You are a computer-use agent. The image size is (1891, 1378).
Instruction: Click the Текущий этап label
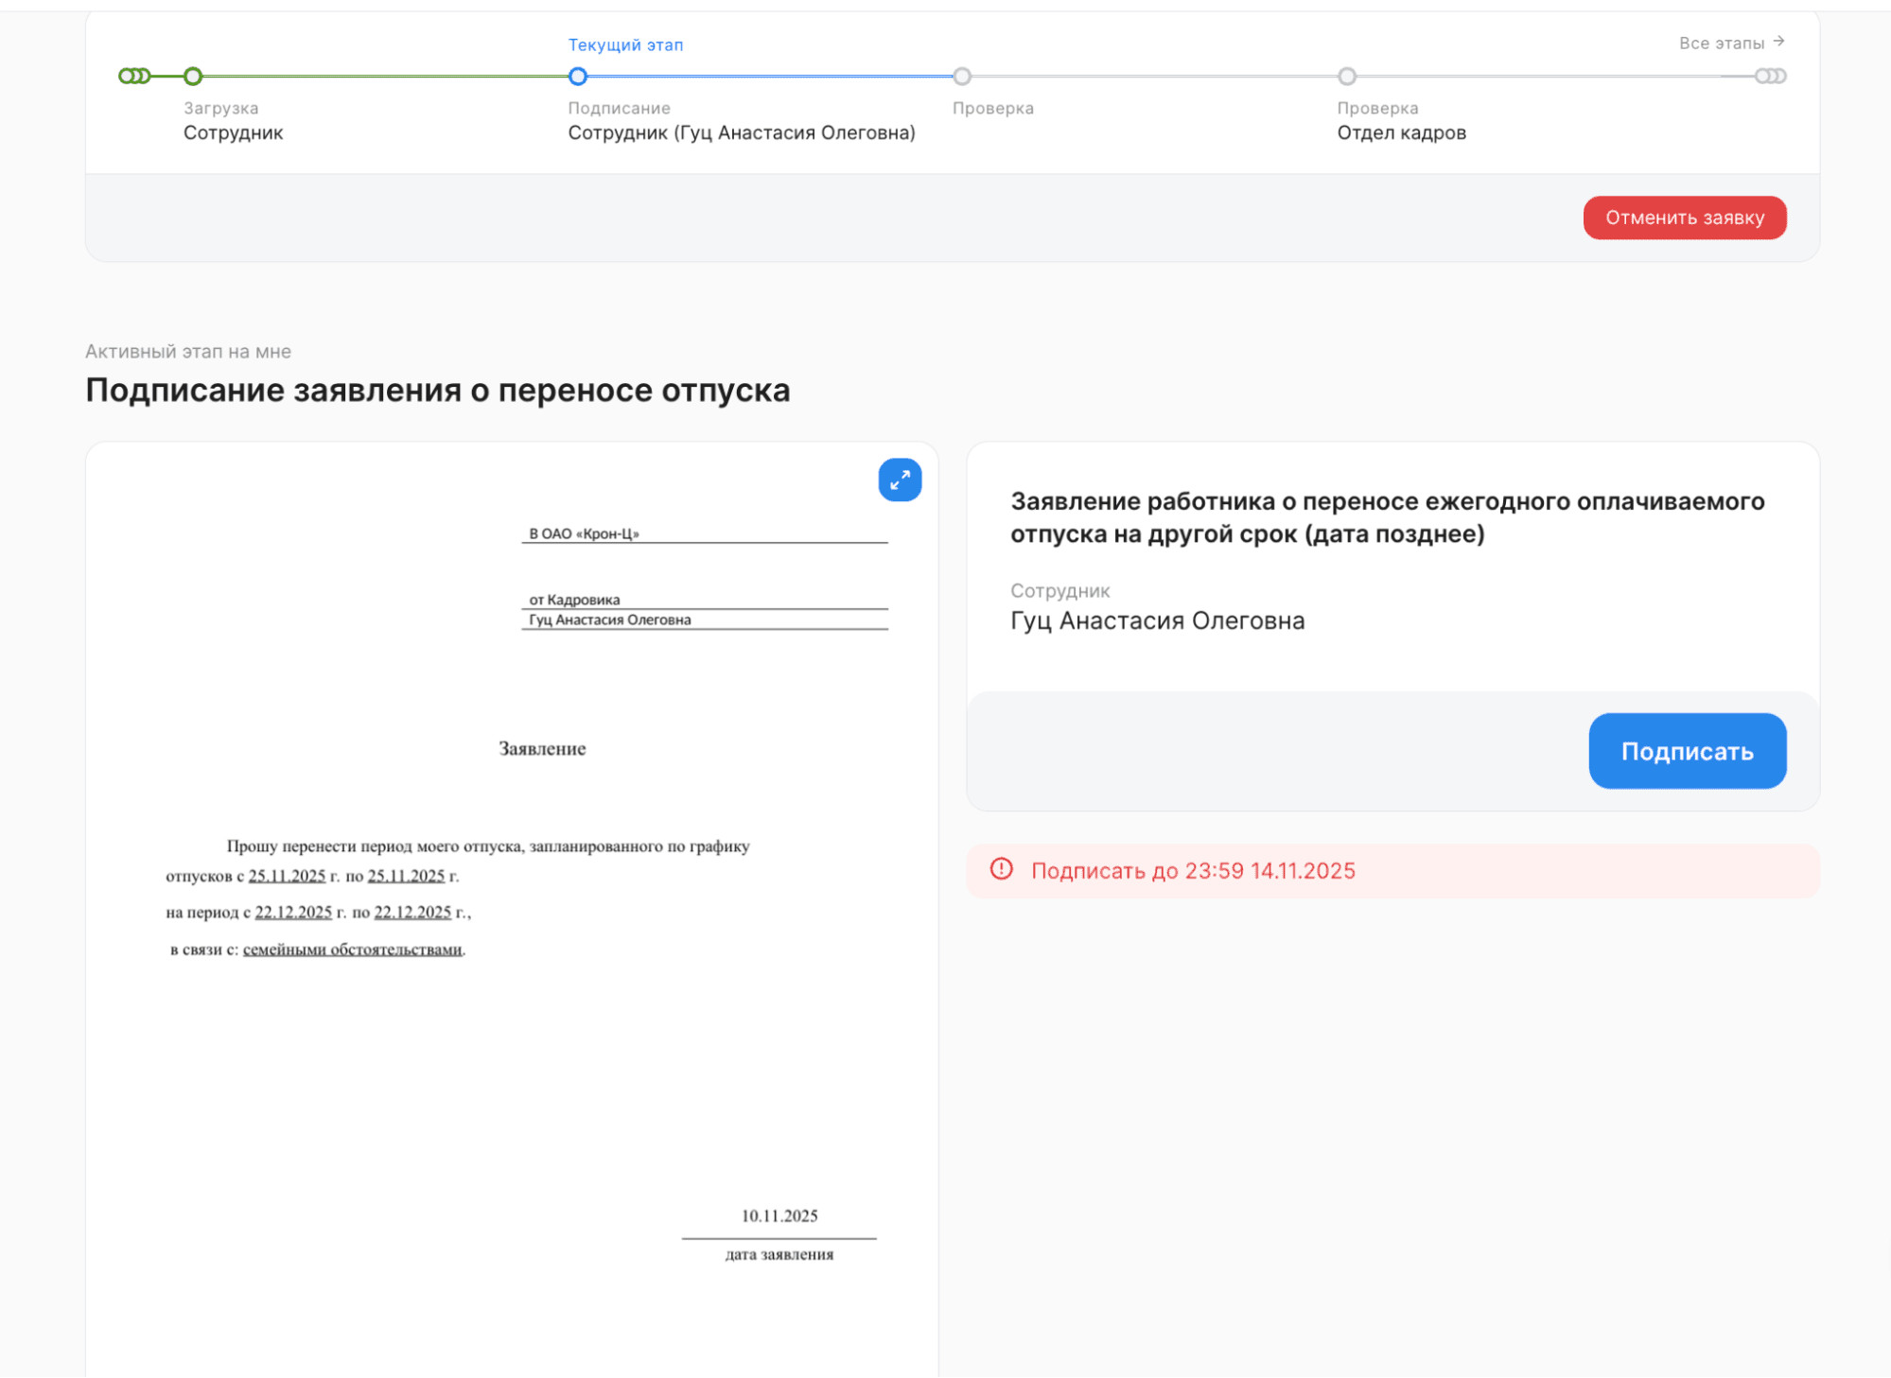click(625, 45)
